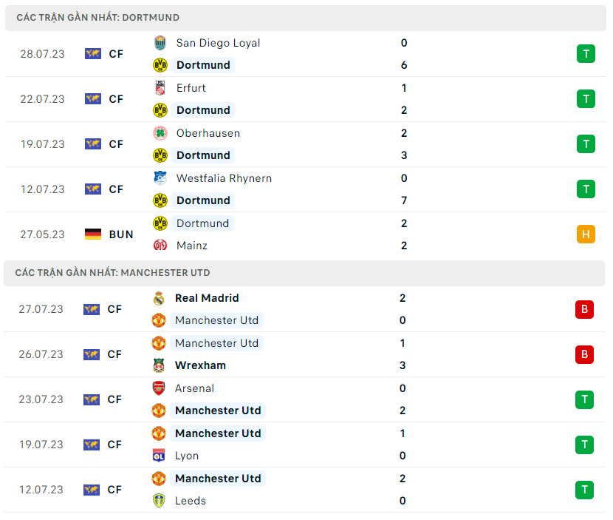Viewport: 613px width, 520px height.
Task: Click the Leeds team crest
Action: pos(159,501)
